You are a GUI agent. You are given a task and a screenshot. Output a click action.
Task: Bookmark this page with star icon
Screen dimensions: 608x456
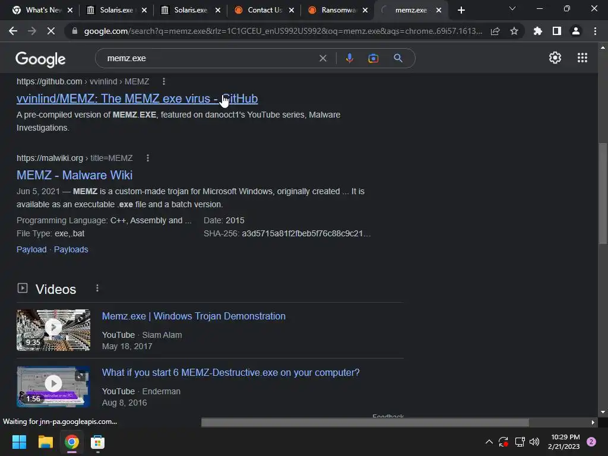coord(514,31)
